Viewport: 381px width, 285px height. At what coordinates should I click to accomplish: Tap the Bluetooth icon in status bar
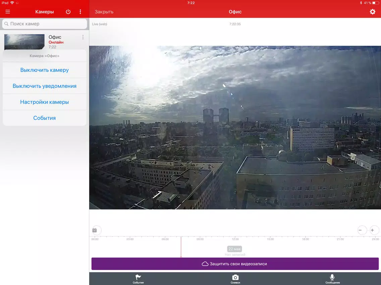361,3
